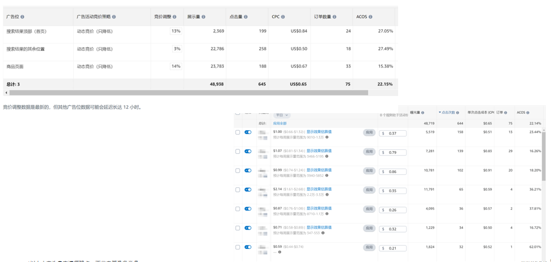Viewport: 551px width, 262px height.
Task: Click left arrow of horizontal scrollbar
Action: click(x=6, y=93)
